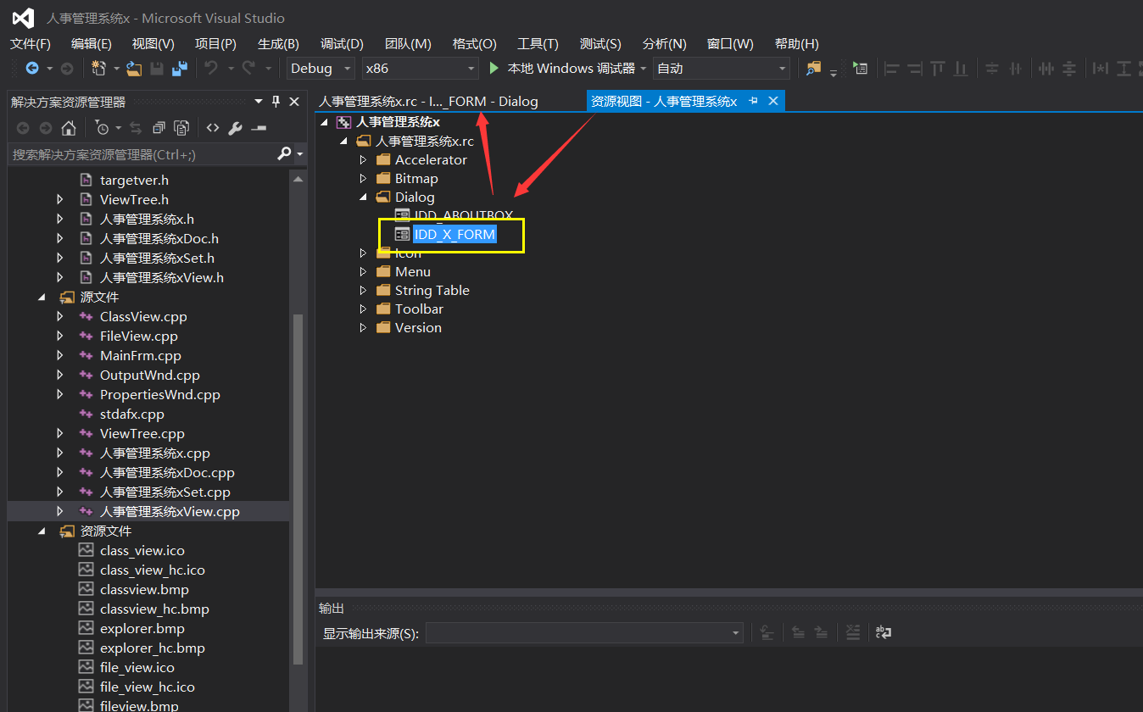This screenshot has width=1143, height=712.
Task: Select IDD_X_FORM dialog resource
Action: [x=454, y=234]
